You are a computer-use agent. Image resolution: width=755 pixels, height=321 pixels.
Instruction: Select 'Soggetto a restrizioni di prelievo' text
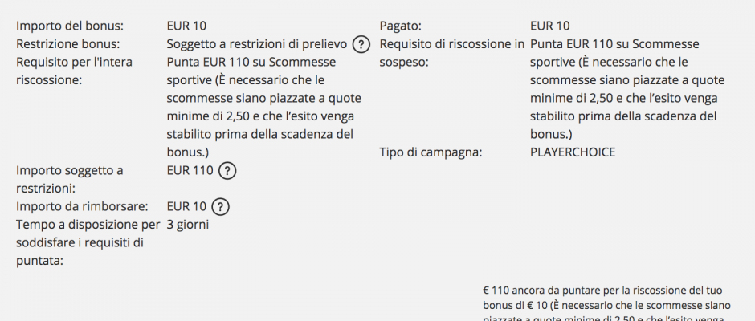[x=257, y=44]
